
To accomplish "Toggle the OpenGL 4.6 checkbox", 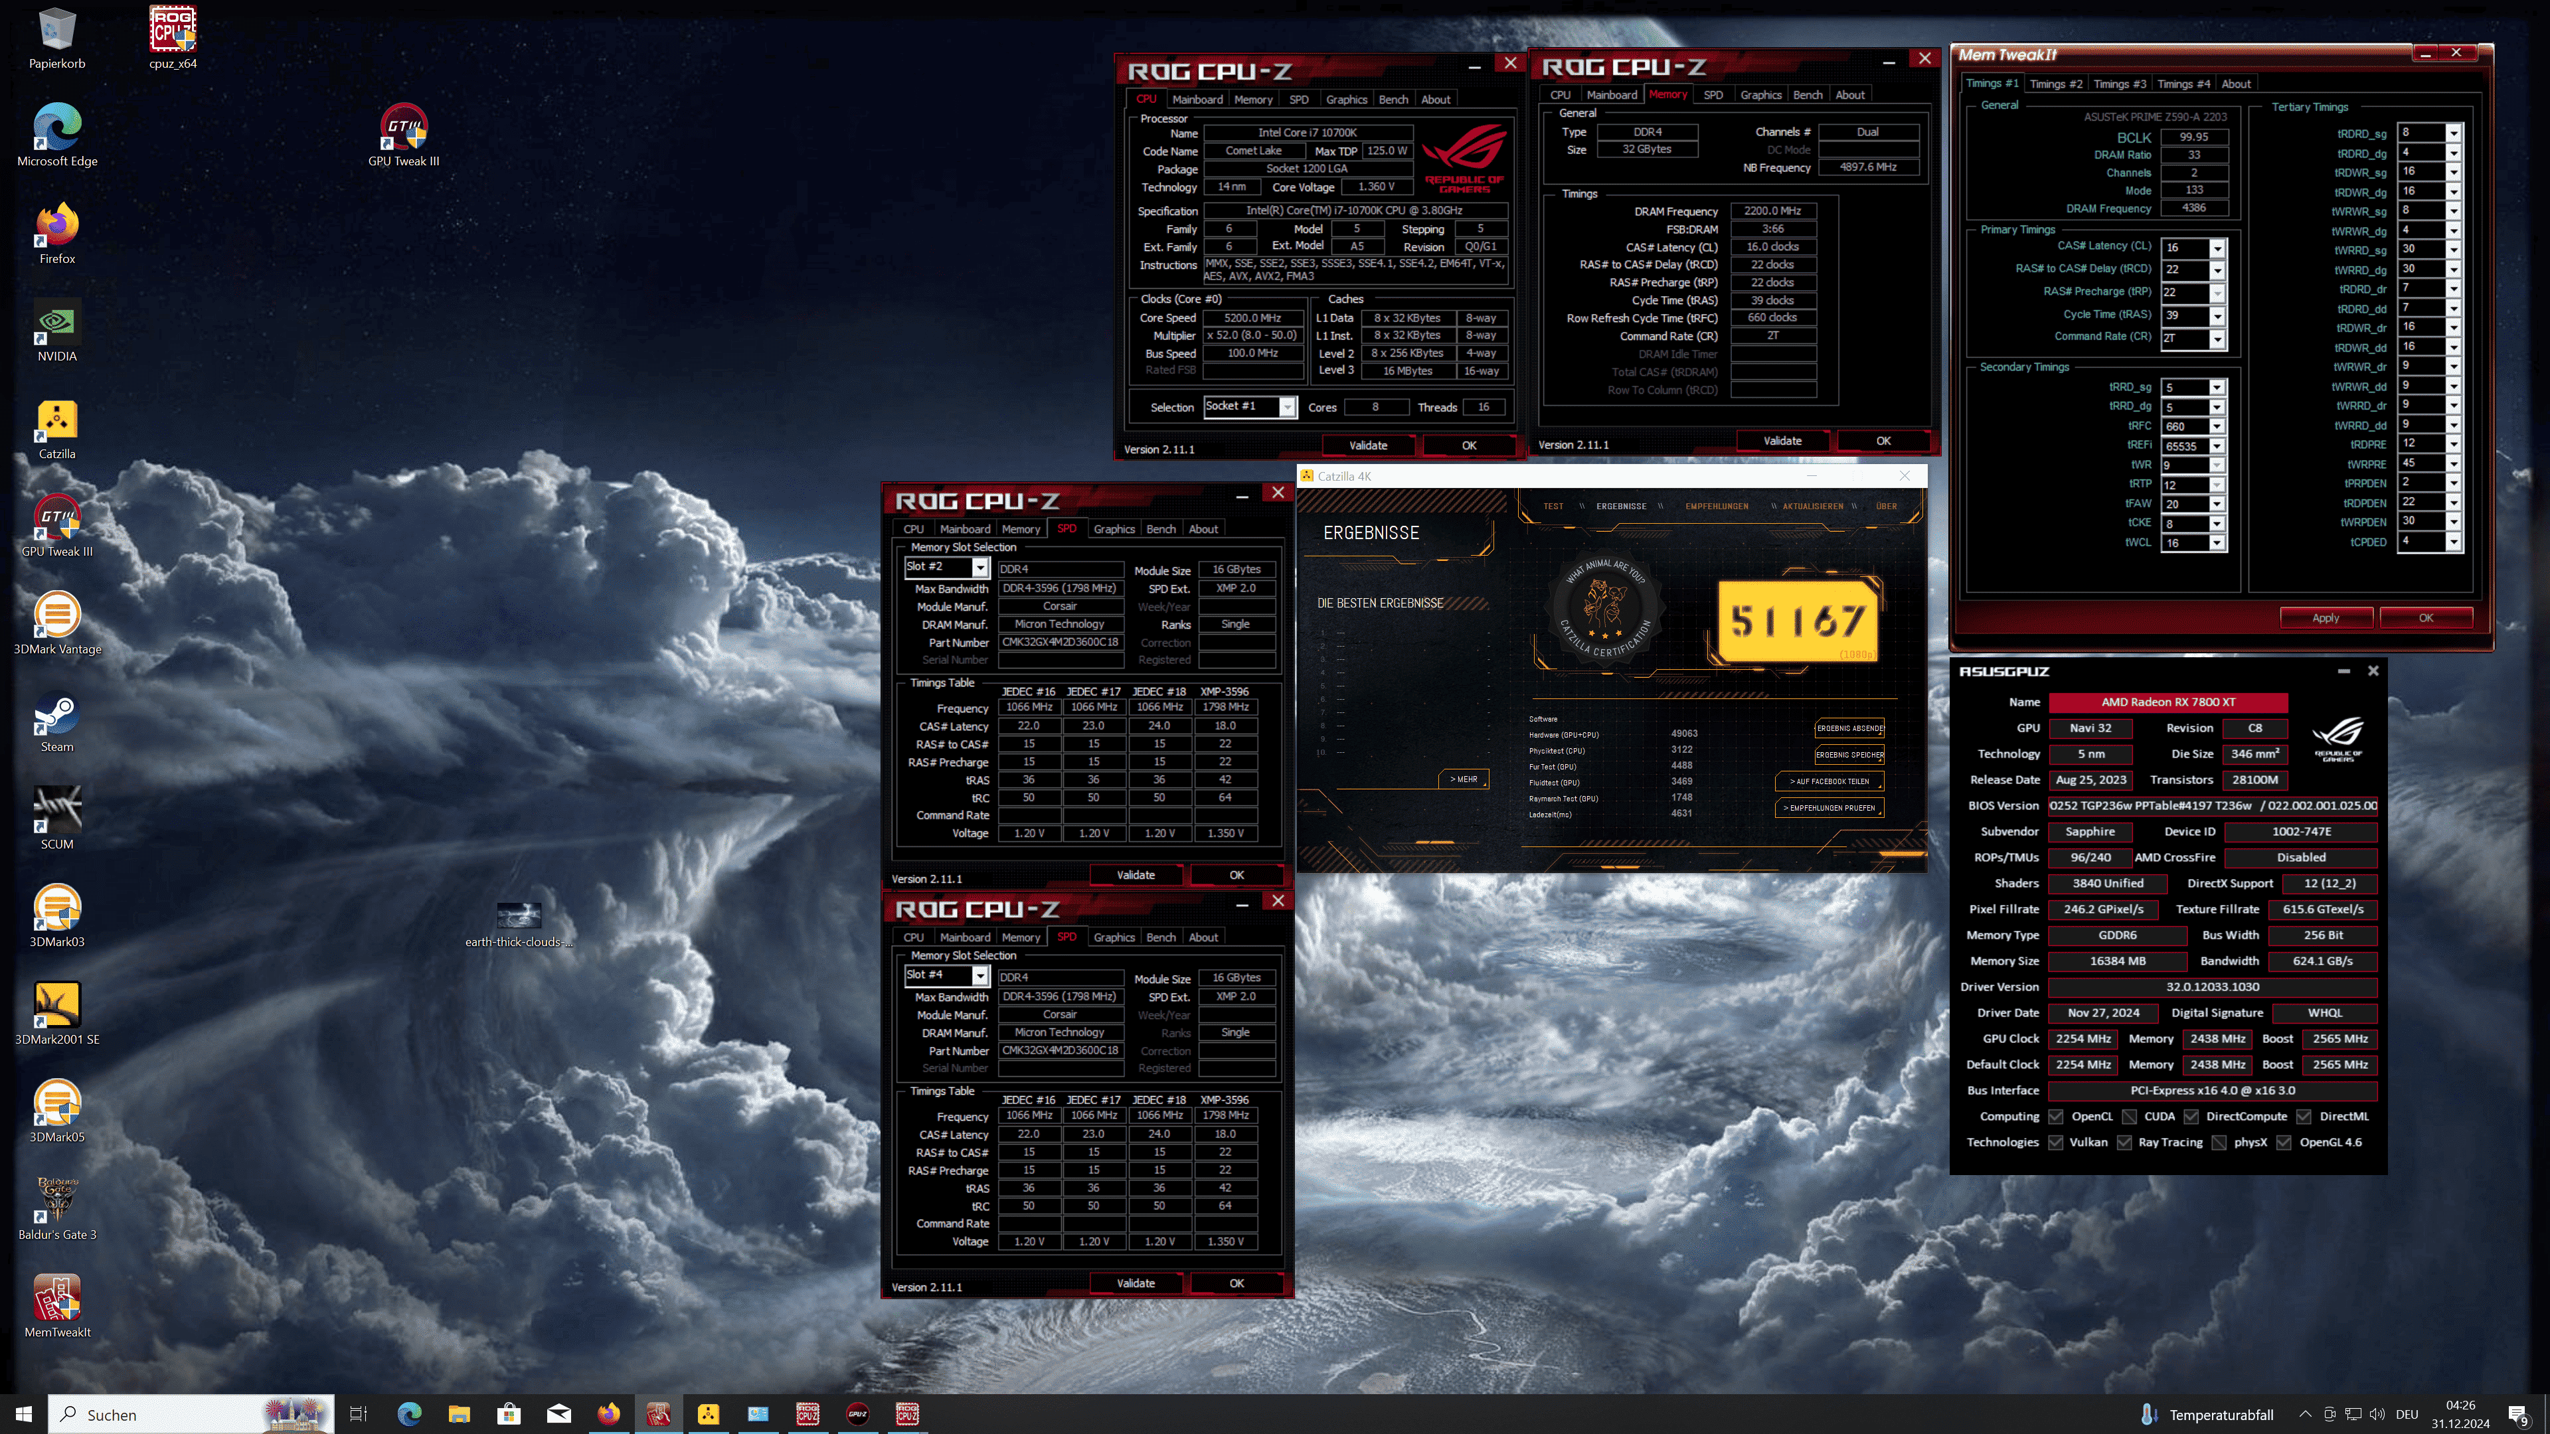I will tap(2284, 1142).
